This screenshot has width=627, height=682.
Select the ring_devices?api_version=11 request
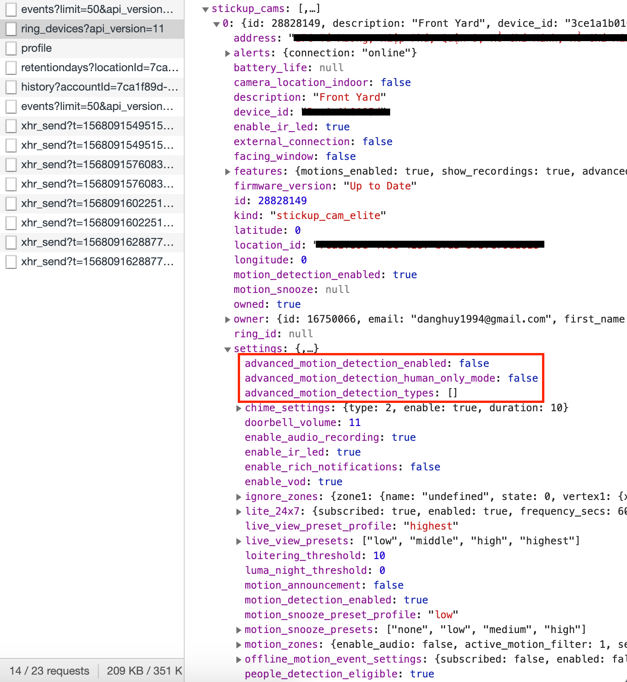(92, 29)
